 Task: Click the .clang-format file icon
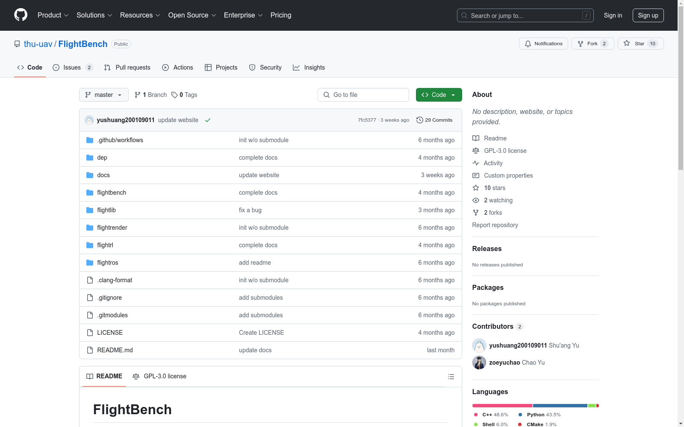pyautogui.click(x=90, y=280)
